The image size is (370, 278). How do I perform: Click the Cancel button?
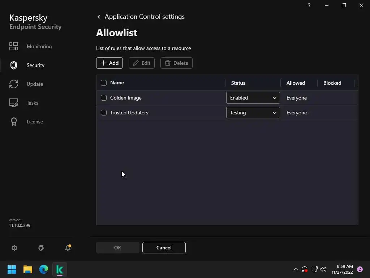pyautogui.click(x=164, y=248)
